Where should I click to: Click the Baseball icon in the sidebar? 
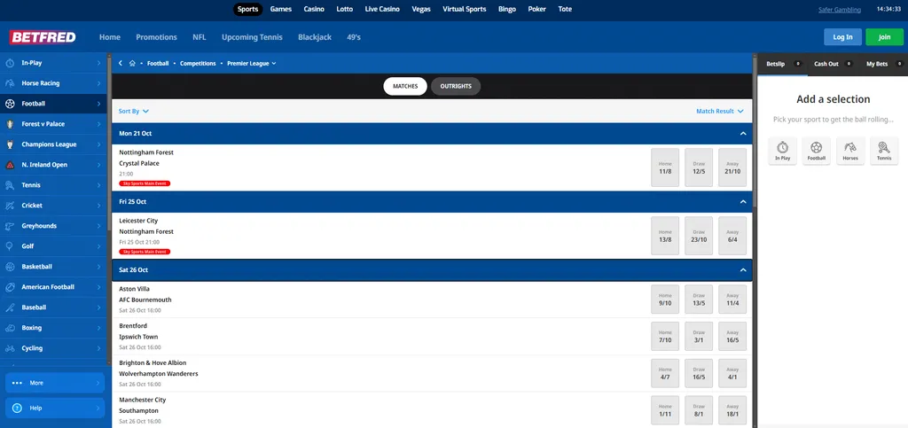click(x=10, y=307)
